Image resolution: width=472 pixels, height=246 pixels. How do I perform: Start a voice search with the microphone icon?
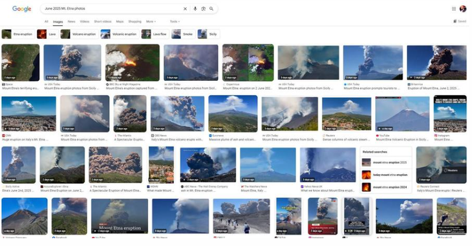click(195, 9)
